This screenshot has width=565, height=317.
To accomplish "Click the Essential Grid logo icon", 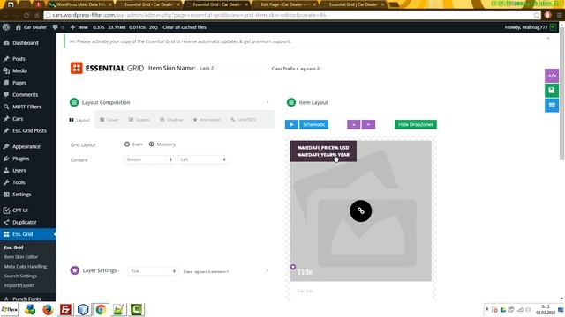I will pos(77,68).
